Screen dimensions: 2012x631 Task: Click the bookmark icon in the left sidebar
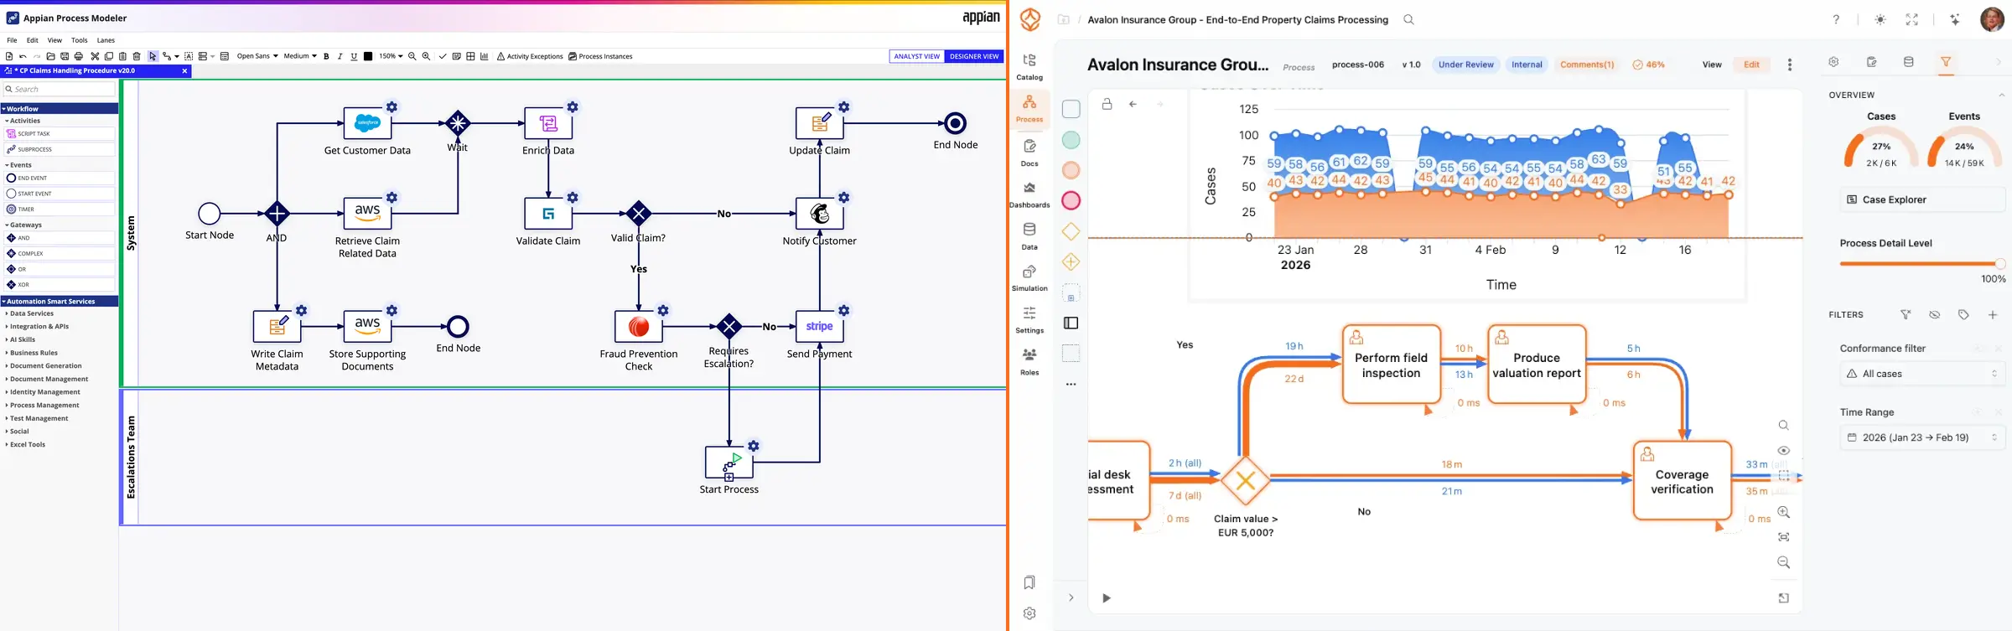click(x=1029, y=582)
